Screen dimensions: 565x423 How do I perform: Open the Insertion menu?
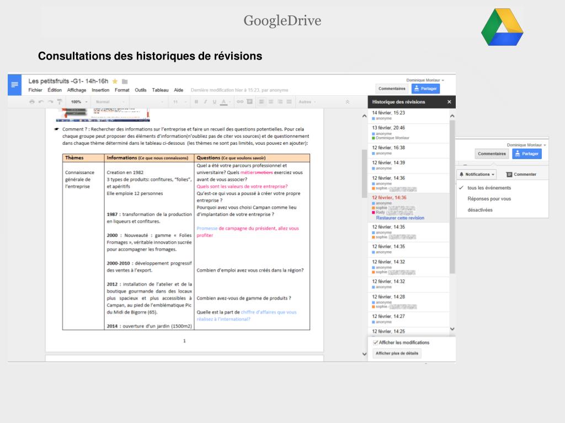coord(100,90)
